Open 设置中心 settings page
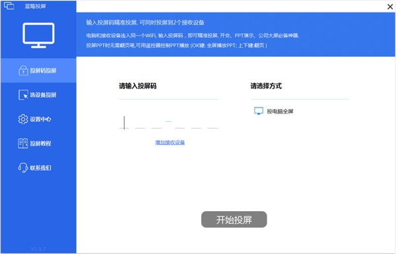The image size is (396, 254). point(38,119)
